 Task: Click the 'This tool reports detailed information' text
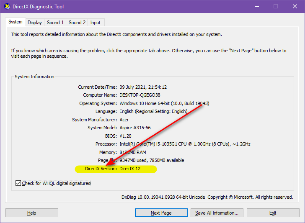[116, 34]
